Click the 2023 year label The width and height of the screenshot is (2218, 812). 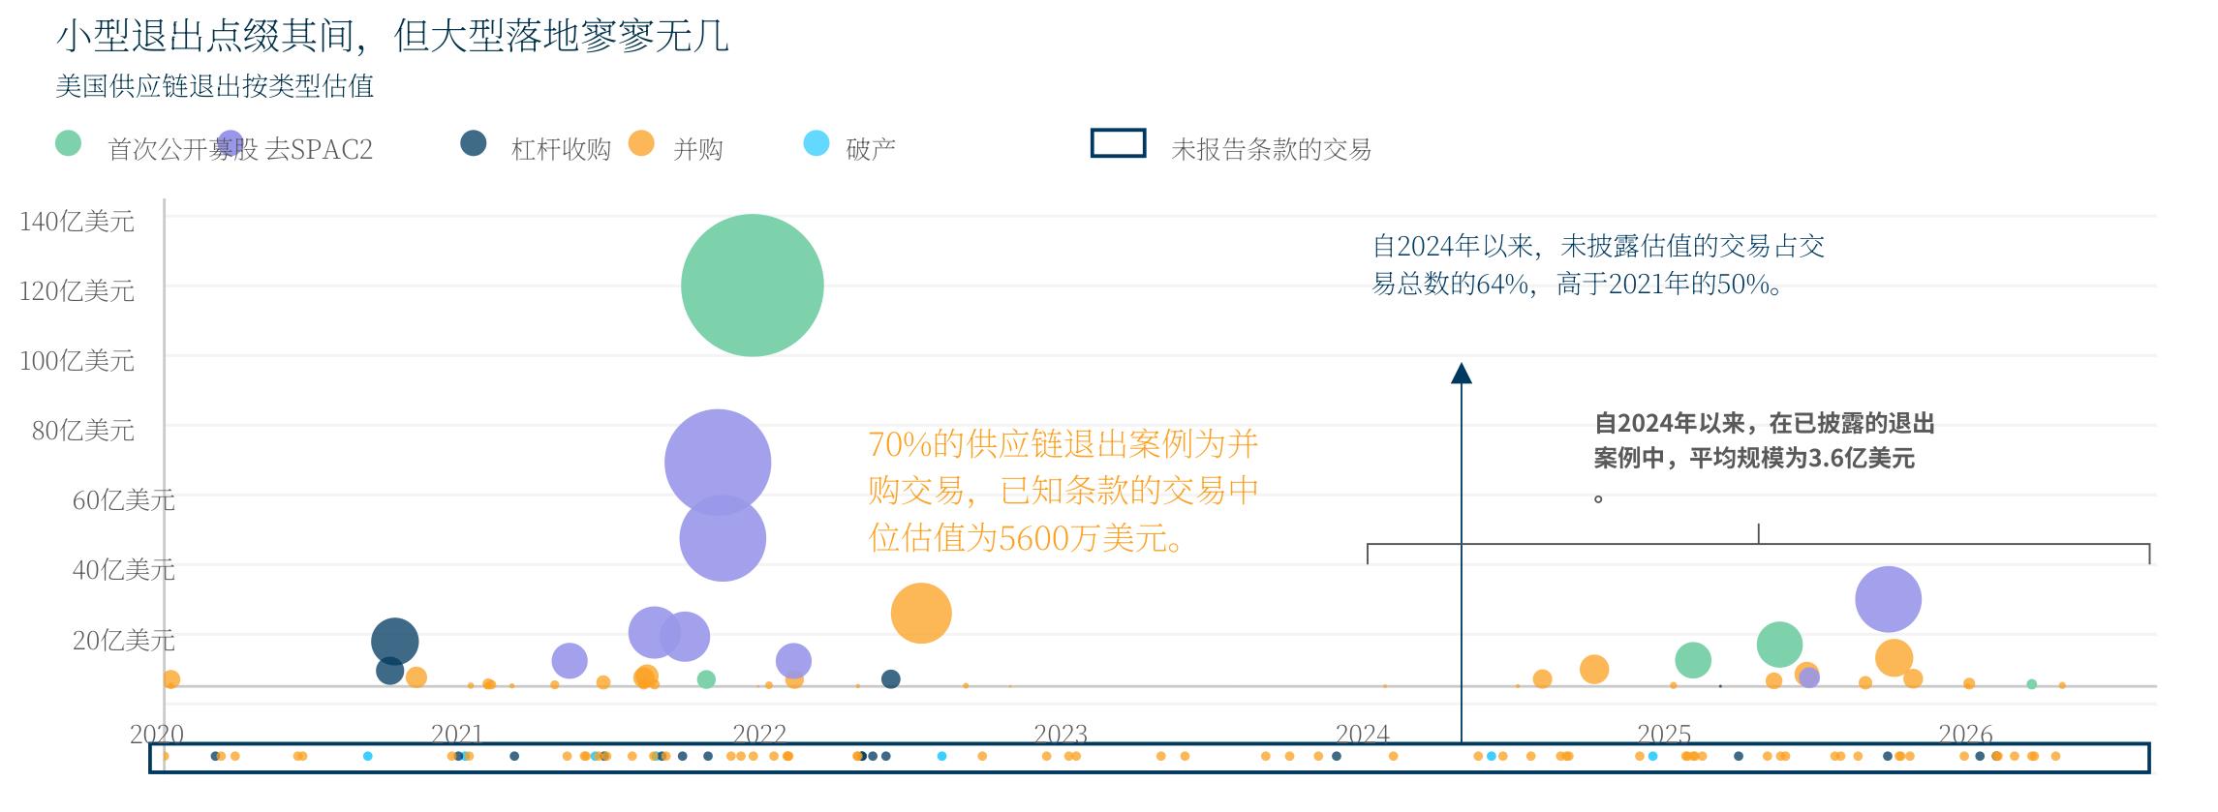click(1061, 734)
